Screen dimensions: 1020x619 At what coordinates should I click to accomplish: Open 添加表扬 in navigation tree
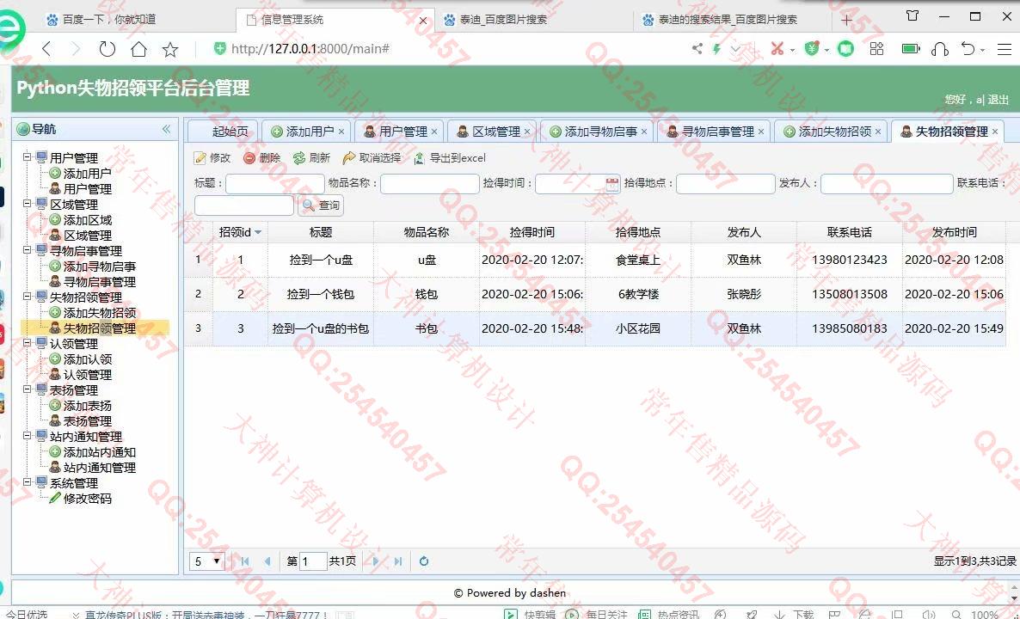pos(87,406)
